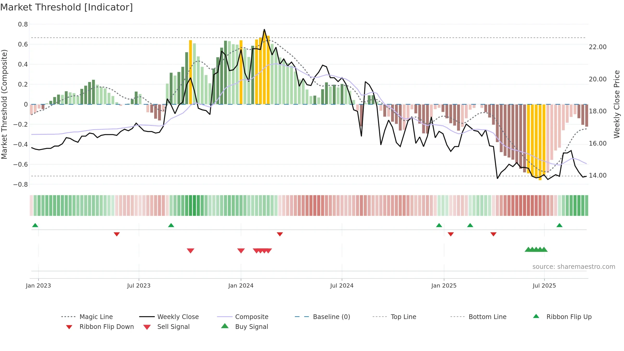Image resolution: width=624 pixels, height=351 pixels.
Task: Click the −0.8 left axis label
Action: 21,185
